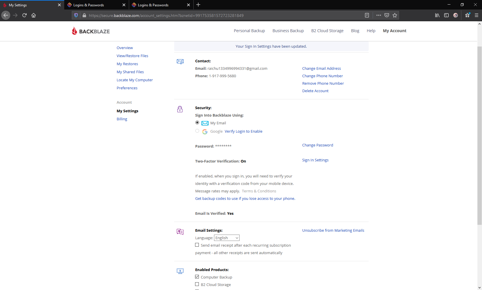Toggle the sidebar view icon
Screen dimensions: 482x290
click(x=446, y=15)
